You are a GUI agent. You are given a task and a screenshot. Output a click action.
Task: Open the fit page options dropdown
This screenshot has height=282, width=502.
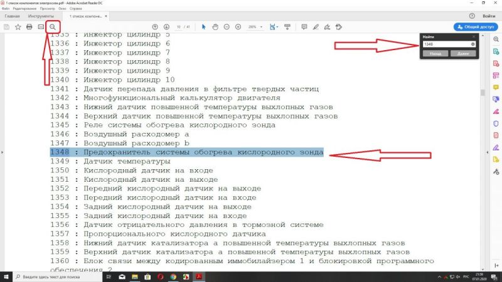[274, 27]
